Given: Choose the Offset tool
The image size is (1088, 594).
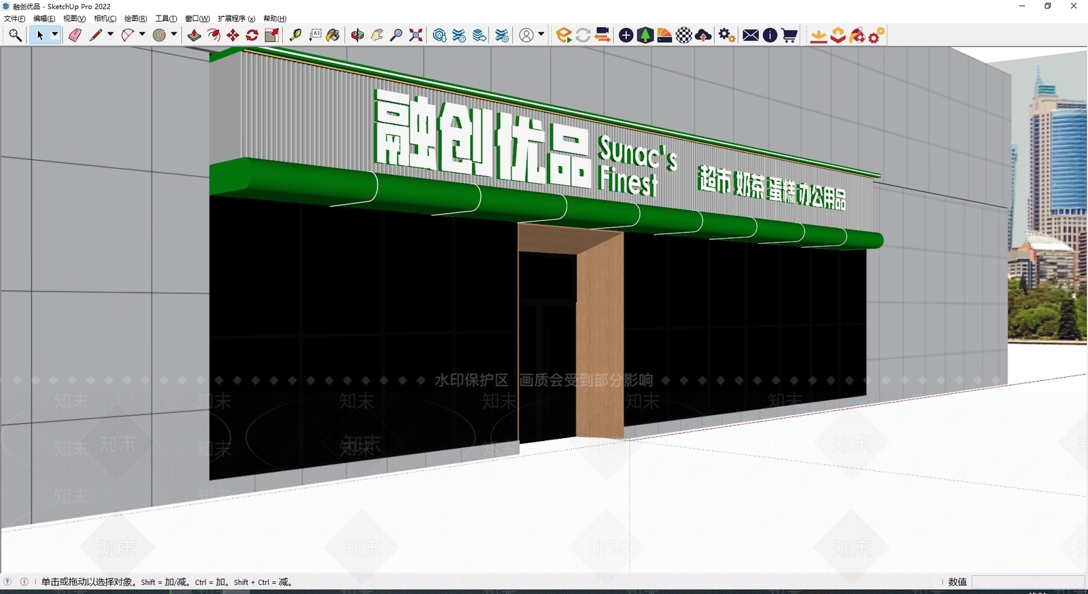Looking at the screenshot, I should click(x=214, y=35).
